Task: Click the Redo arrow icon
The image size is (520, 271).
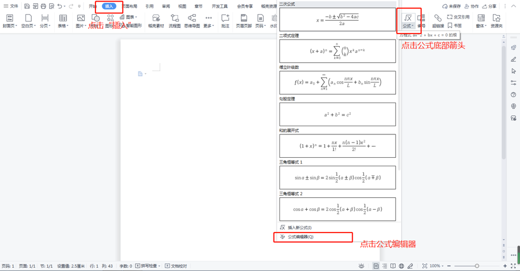Action: 71,6
